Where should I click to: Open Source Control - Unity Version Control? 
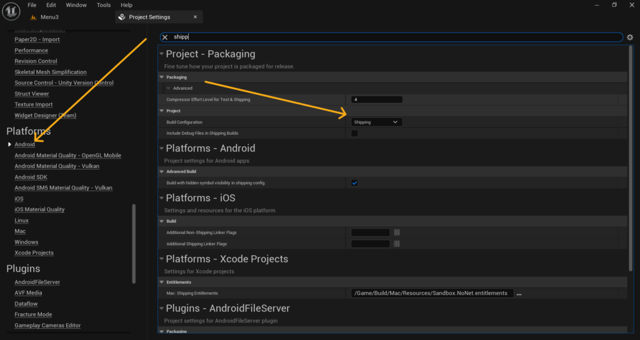tap(64, 82)
